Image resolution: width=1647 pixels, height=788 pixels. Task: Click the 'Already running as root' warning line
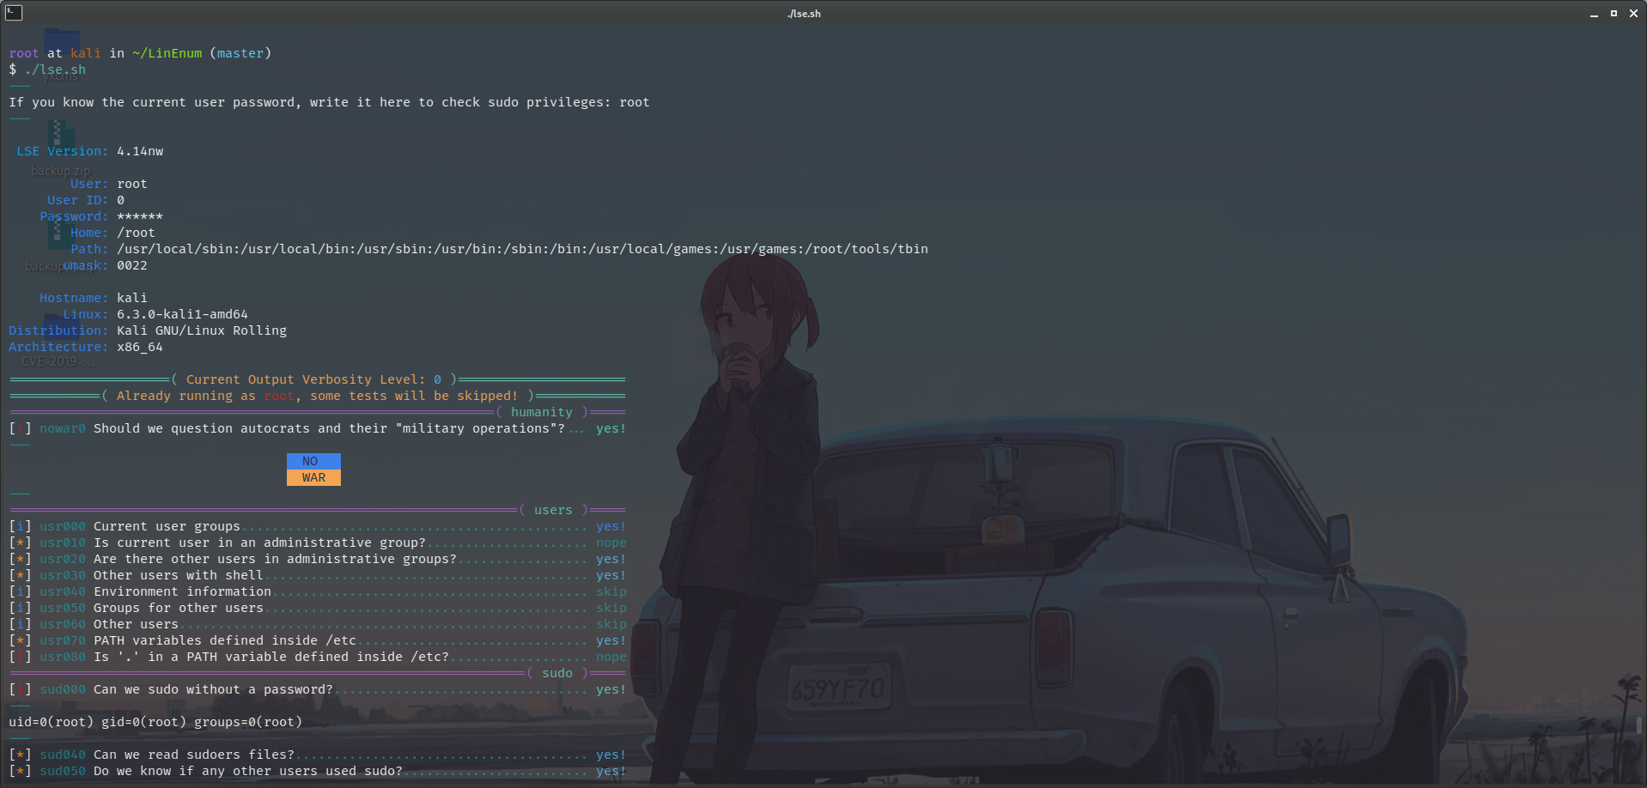coord(318,396)
